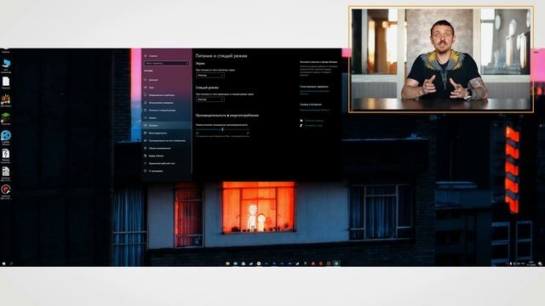Open the link under Справка в Интернете

point(314,110)
